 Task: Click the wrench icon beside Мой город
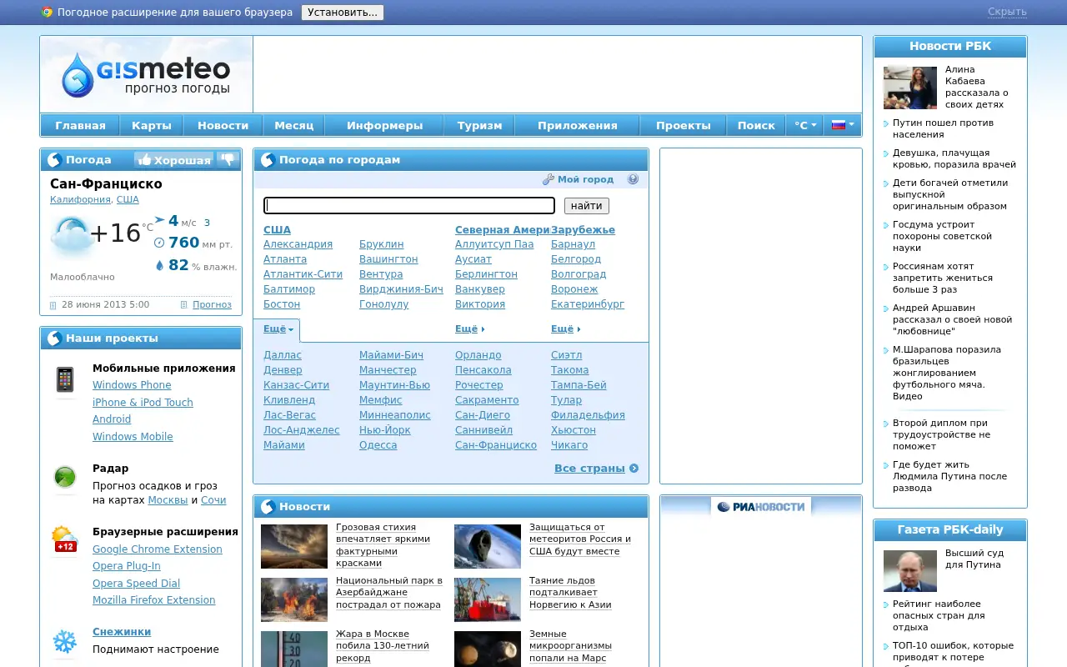[x=548, y=179]
